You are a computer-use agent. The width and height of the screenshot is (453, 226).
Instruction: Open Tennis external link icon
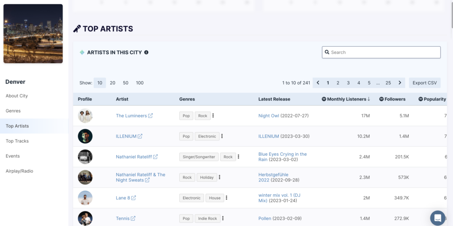[x=133, y=218]
